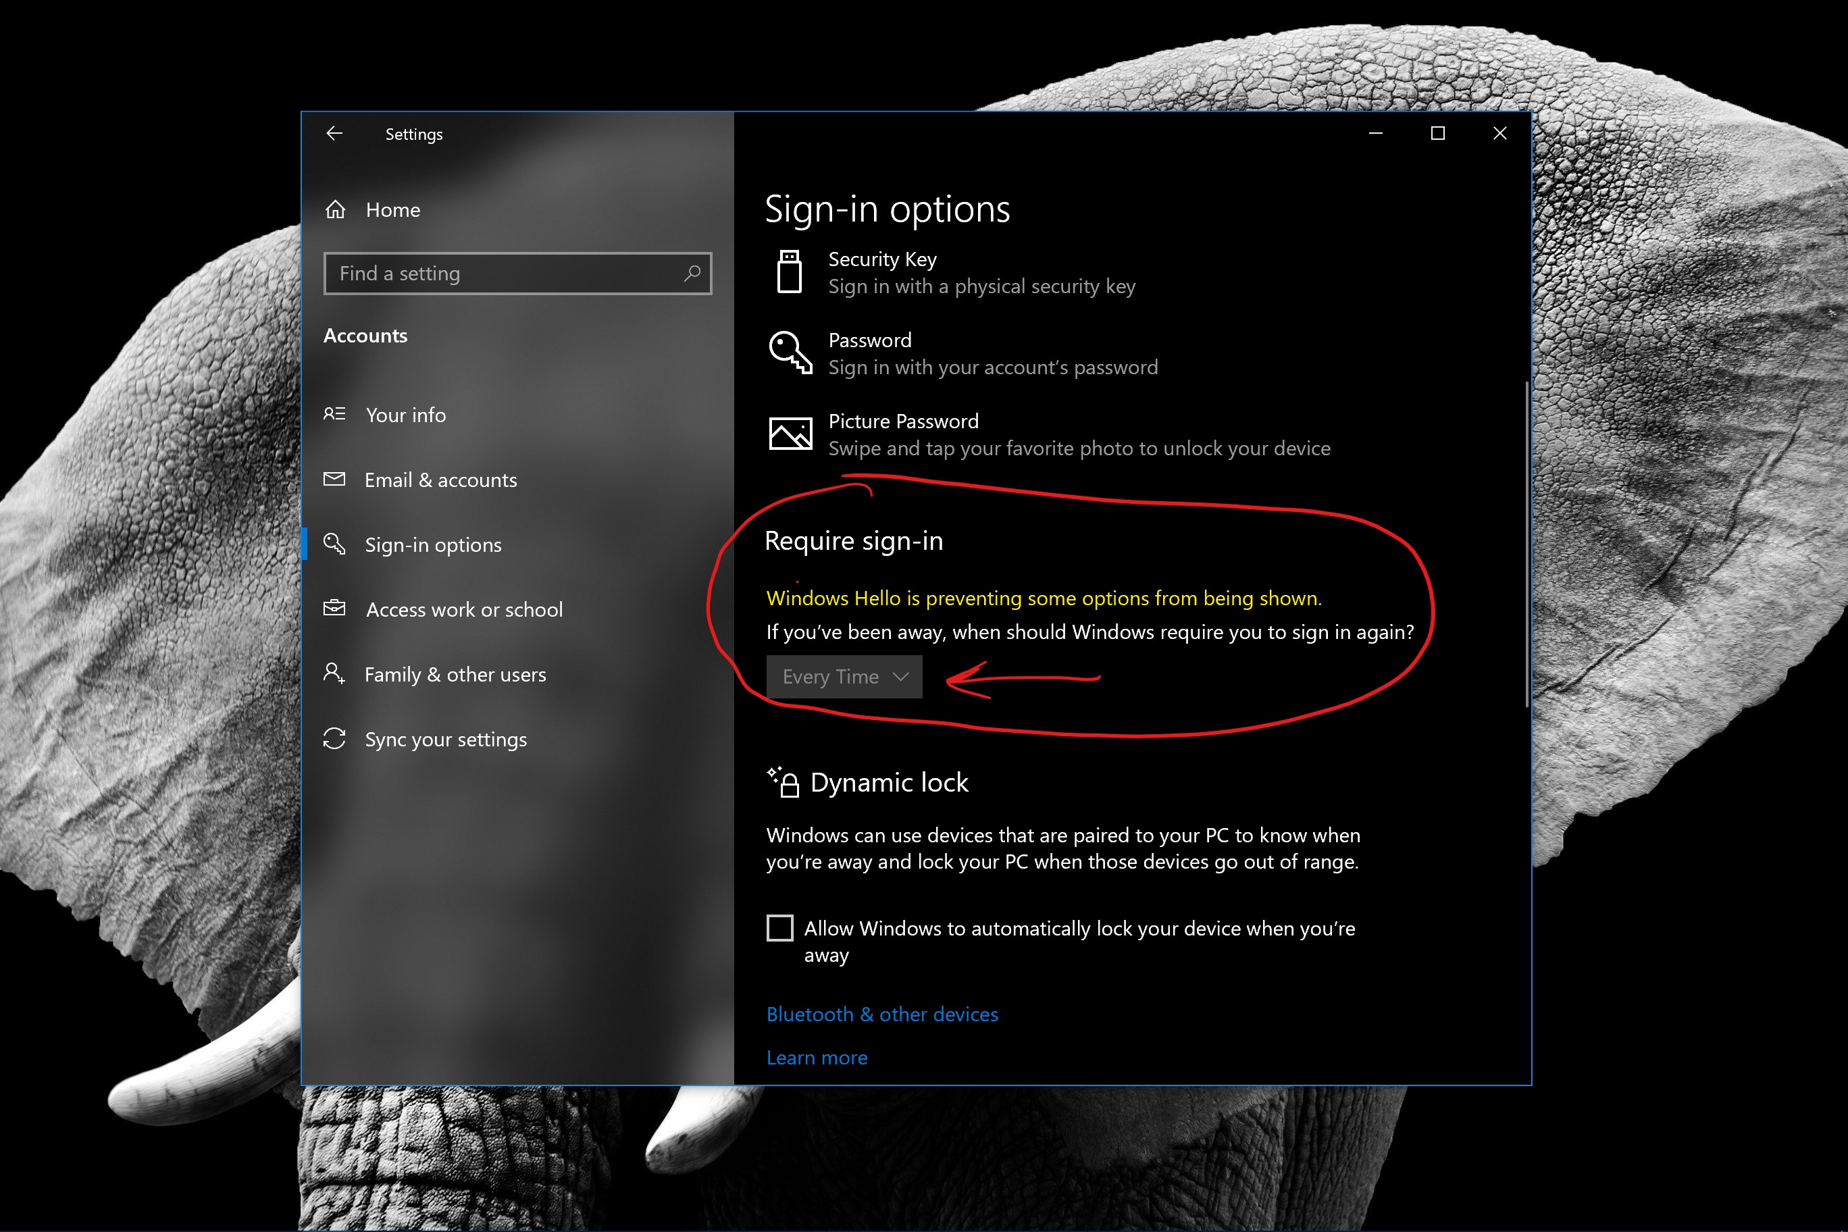1848x1232 pixels.
Task: Select Access work or school
Action: (463, 610)
